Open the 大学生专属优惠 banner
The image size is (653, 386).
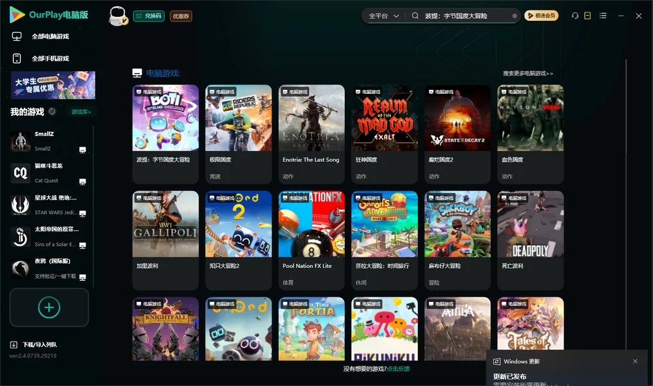click(53, 85)
